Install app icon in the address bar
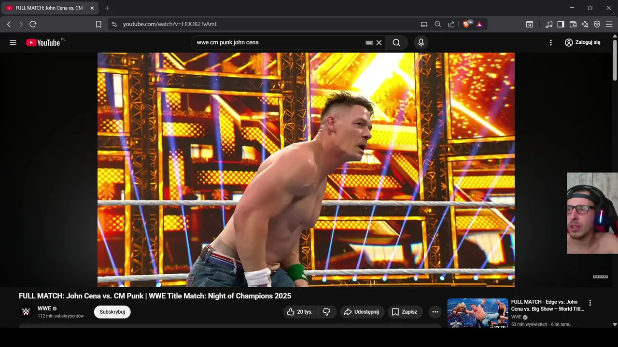This screenshot has height=347, width=618. [x=424, y=24]
